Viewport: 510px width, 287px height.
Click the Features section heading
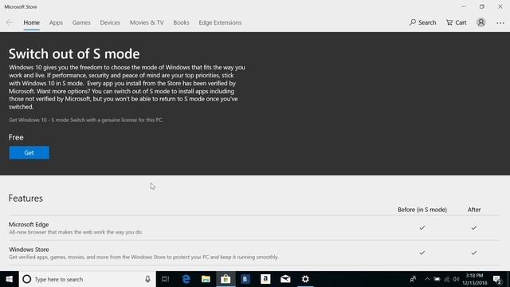pos(25,199)
